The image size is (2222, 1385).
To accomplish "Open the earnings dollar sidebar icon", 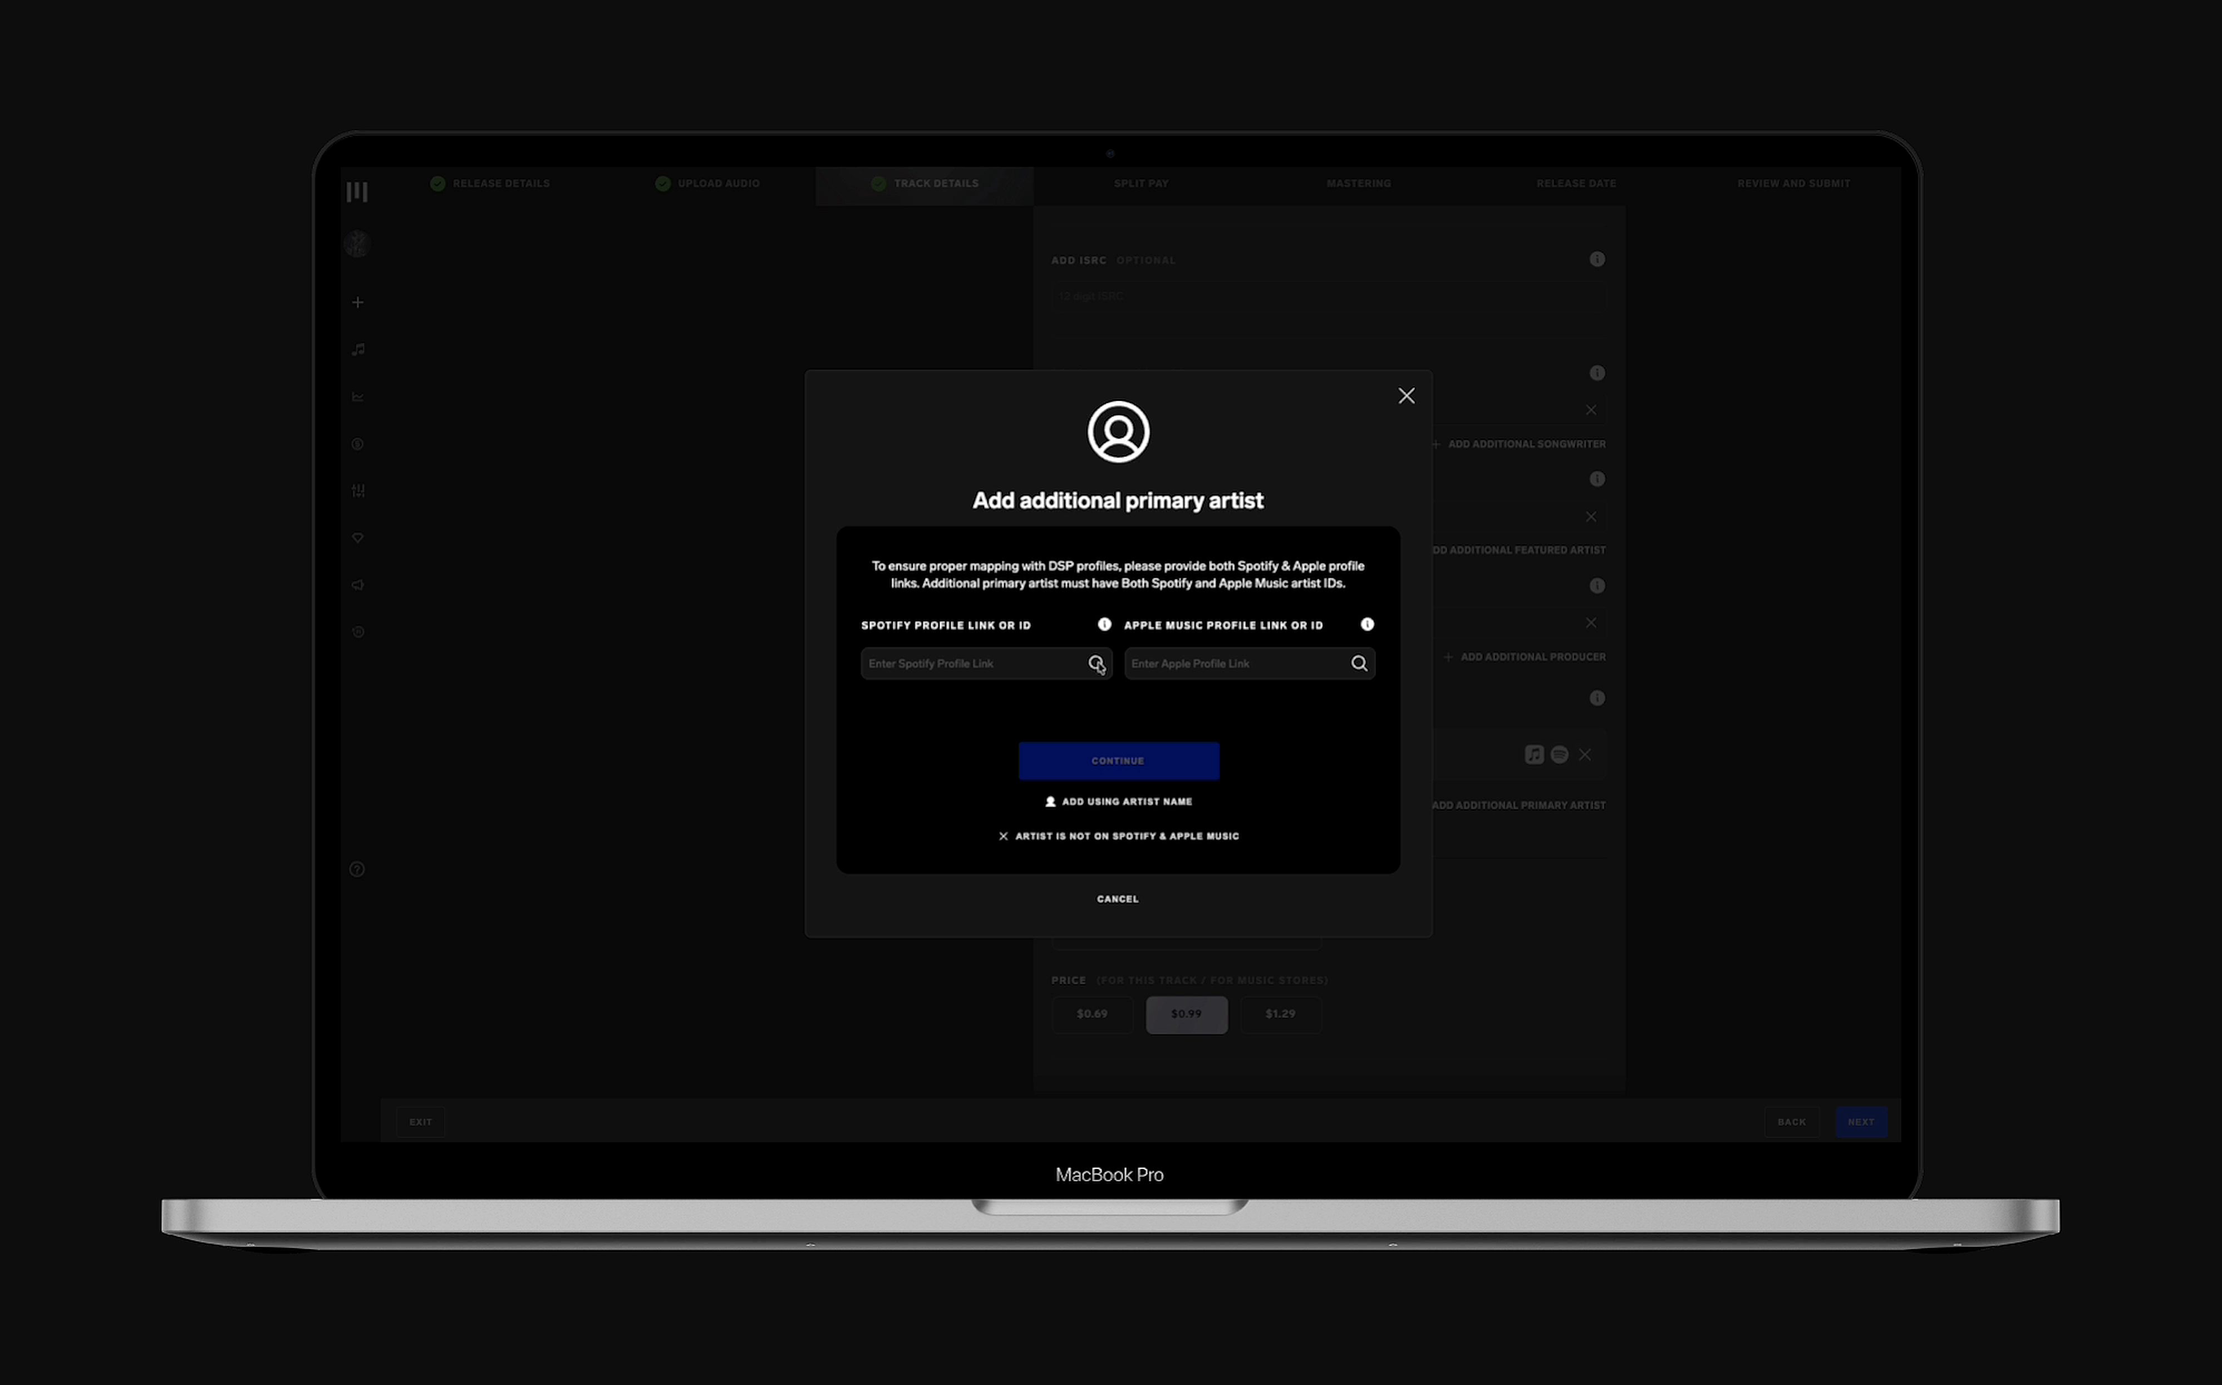I will pyautogui.click(x=357, y=443).
